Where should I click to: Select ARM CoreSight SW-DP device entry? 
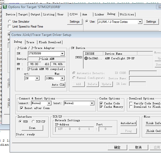click(x=120, y=58)
